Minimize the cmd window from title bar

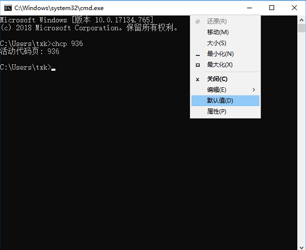point(249,8)
